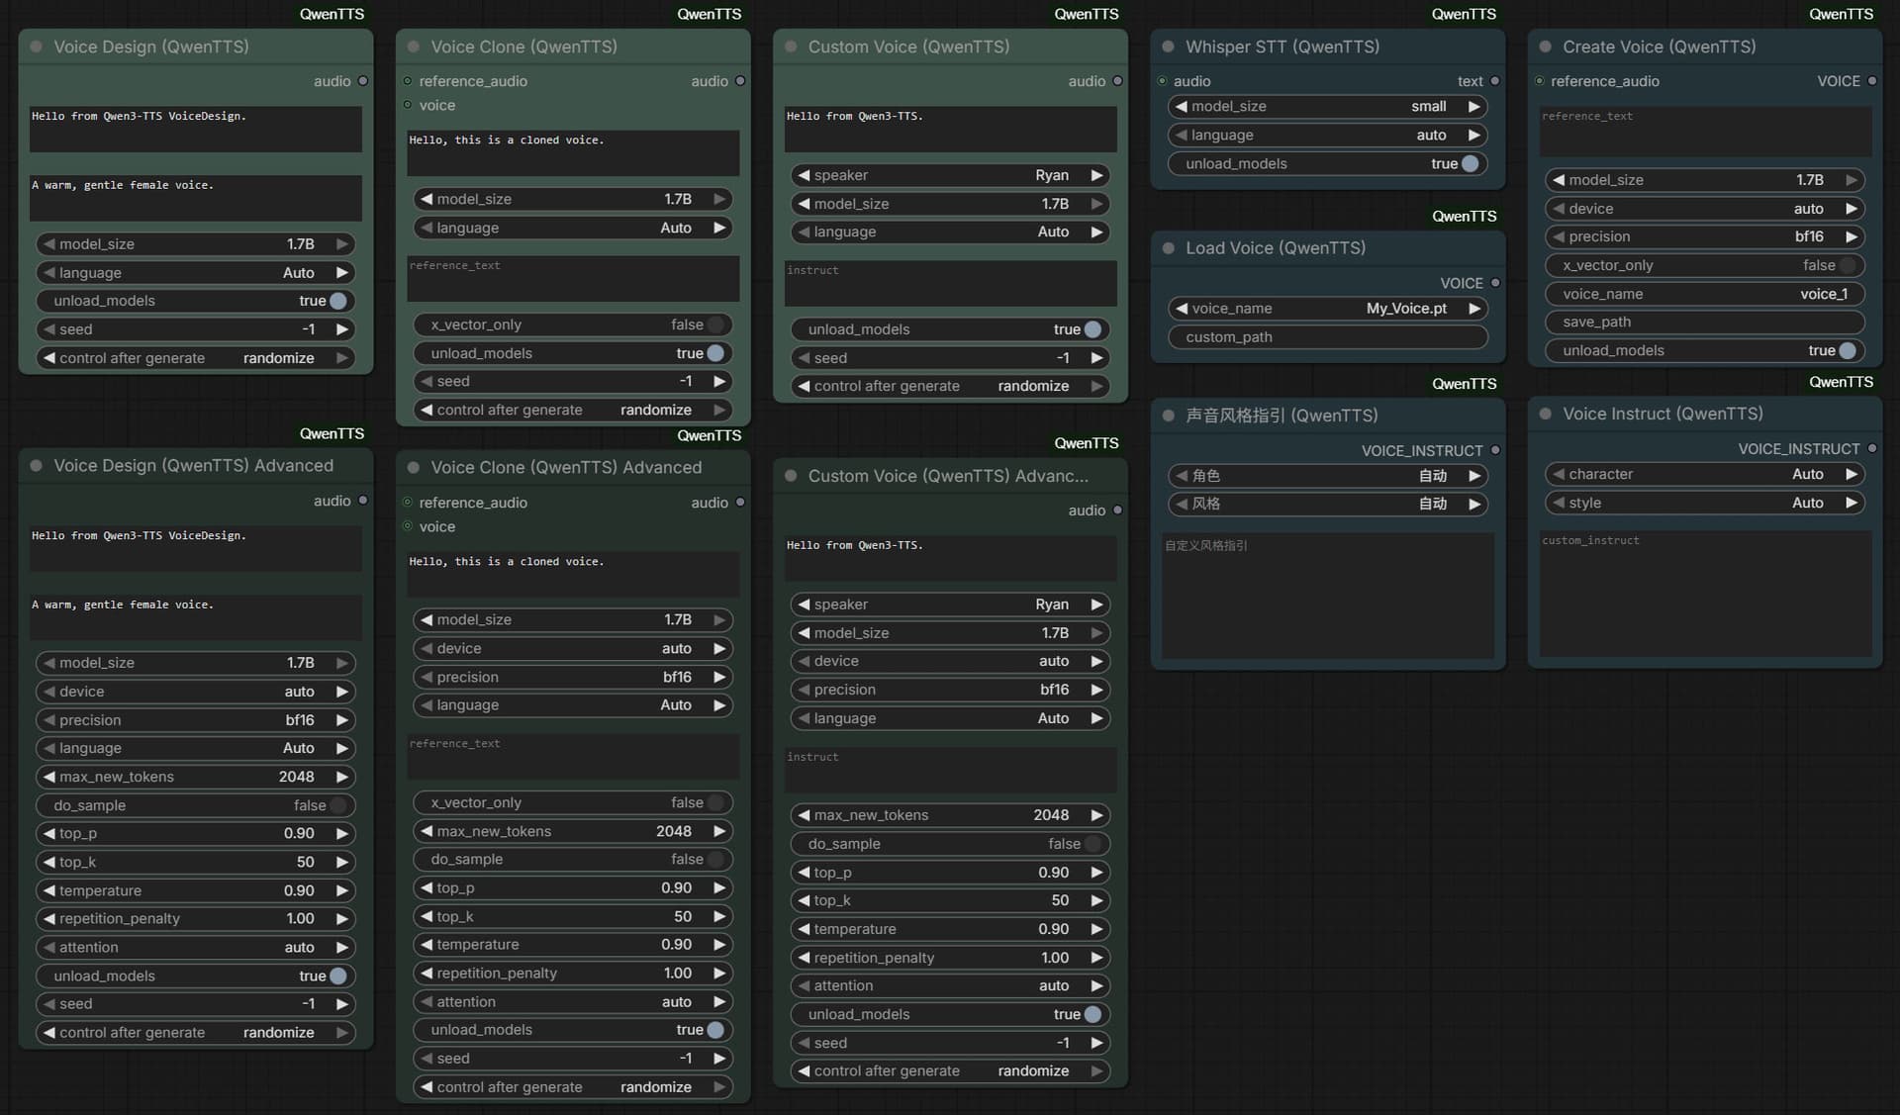
Task: Toggle do_sample in Voice Clone Advanced node
Action: tap(573, 860)
